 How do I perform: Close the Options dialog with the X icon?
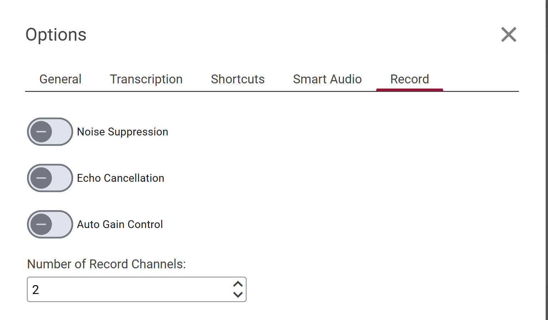(x=508, y=35)
